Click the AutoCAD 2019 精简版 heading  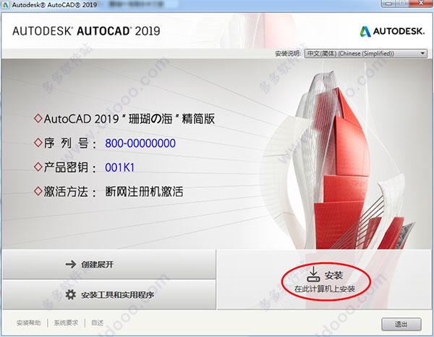[129, 119]
